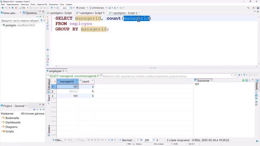This screenshot has height=146, width=260.
Task: Edit the fetch size 200 field
Action: [147, 140]
